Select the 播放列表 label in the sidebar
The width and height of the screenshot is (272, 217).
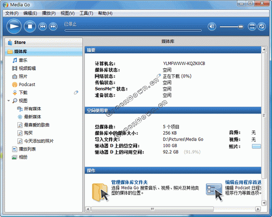point(27,149)
